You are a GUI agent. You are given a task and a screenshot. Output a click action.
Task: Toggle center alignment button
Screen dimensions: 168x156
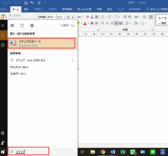107,23
